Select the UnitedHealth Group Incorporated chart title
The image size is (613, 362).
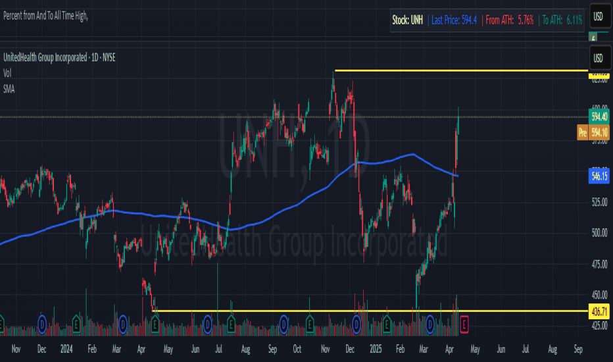[x=59, y=57]
